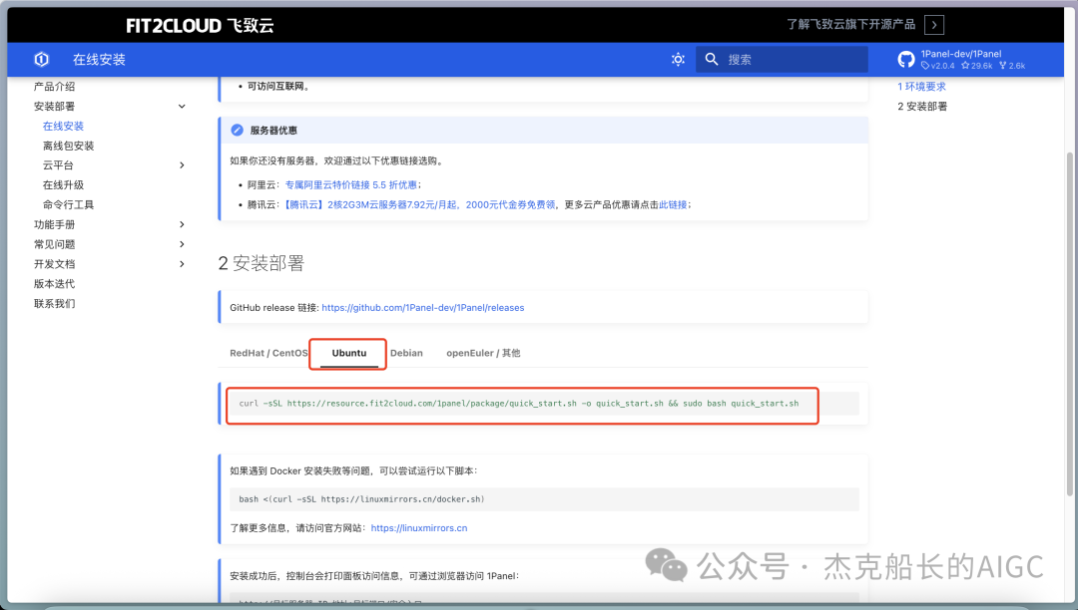Open 专属阿里云特价链接 5.5 折优惠 link
1078x610 pixels.
click(x=351, y=184)
